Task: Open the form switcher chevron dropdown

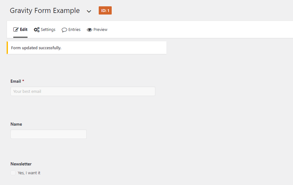Action: 89,11
